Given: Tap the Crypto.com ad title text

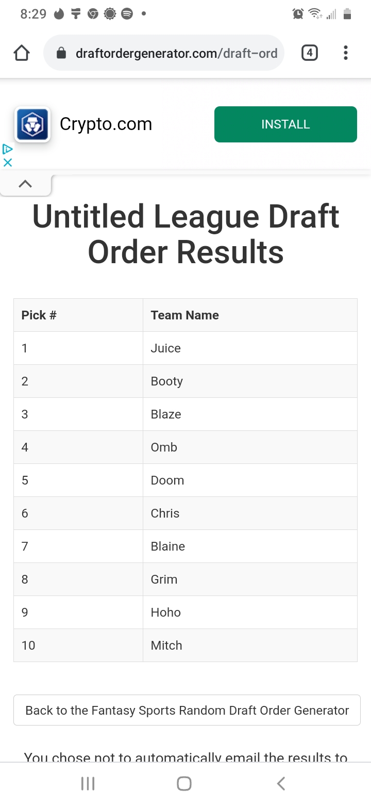Looking at the screenshot, I should tap(106, 124).
